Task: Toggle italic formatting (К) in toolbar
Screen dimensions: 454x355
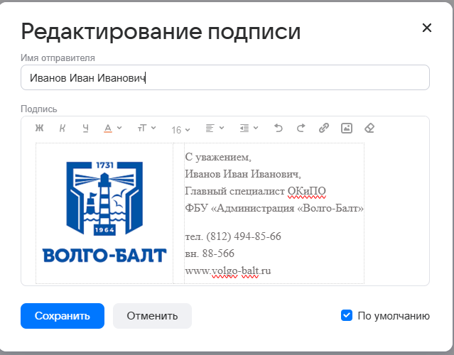Action: click(63, 129)
